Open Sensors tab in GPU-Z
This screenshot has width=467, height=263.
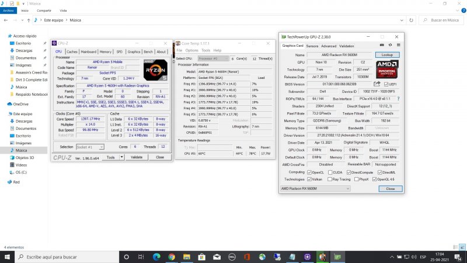click(312, 46)
